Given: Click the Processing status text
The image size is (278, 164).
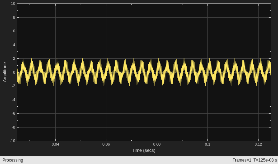Looking at the screenshot, I should point(13,160).
